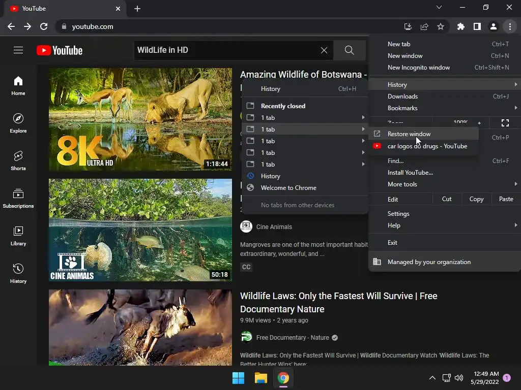Expand More tools submenu
This screenshot has height=390, width=521.
pyautogui.click(x=445, y=184)
